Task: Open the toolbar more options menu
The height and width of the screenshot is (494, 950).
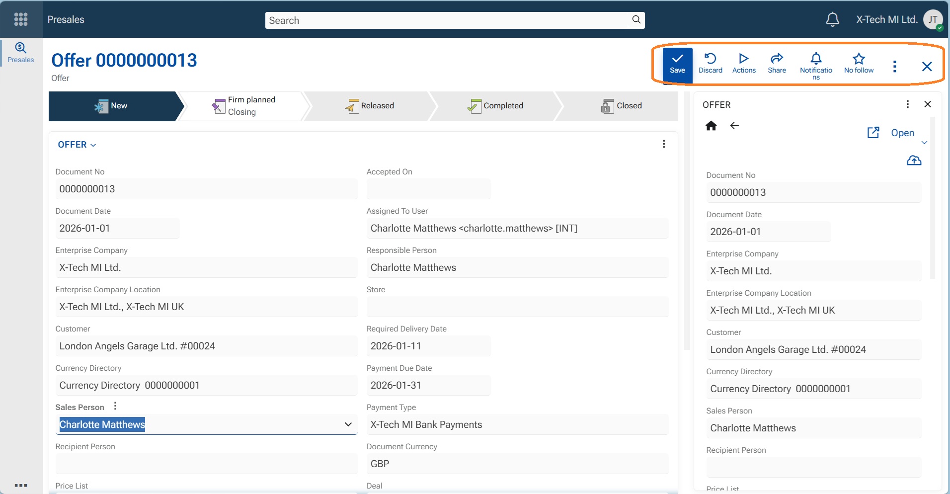Action: [894, 67]
